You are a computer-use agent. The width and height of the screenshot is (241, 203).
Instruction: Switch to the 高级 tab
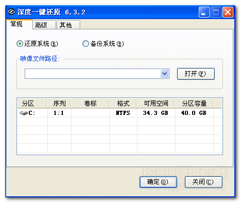(x=44, y=25)
